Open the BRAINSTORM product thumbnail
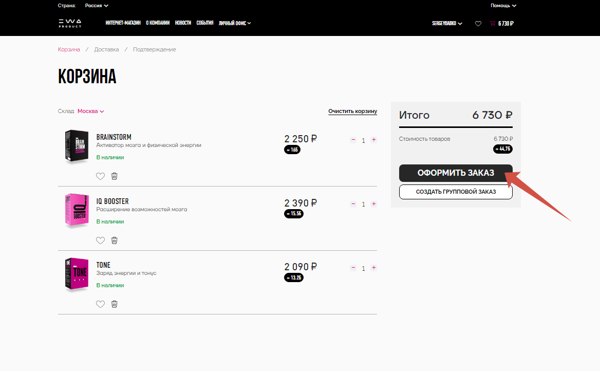600x371 pixels. [x=74, y=146]
